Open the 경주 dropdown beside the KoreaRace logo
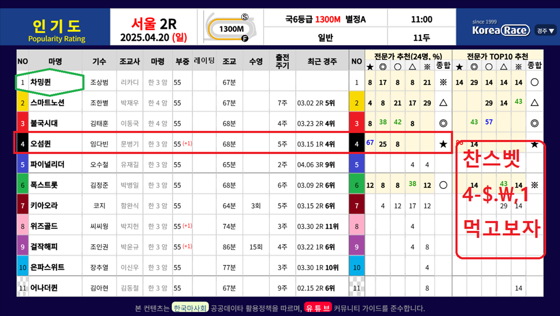 (x=545, y=31)
